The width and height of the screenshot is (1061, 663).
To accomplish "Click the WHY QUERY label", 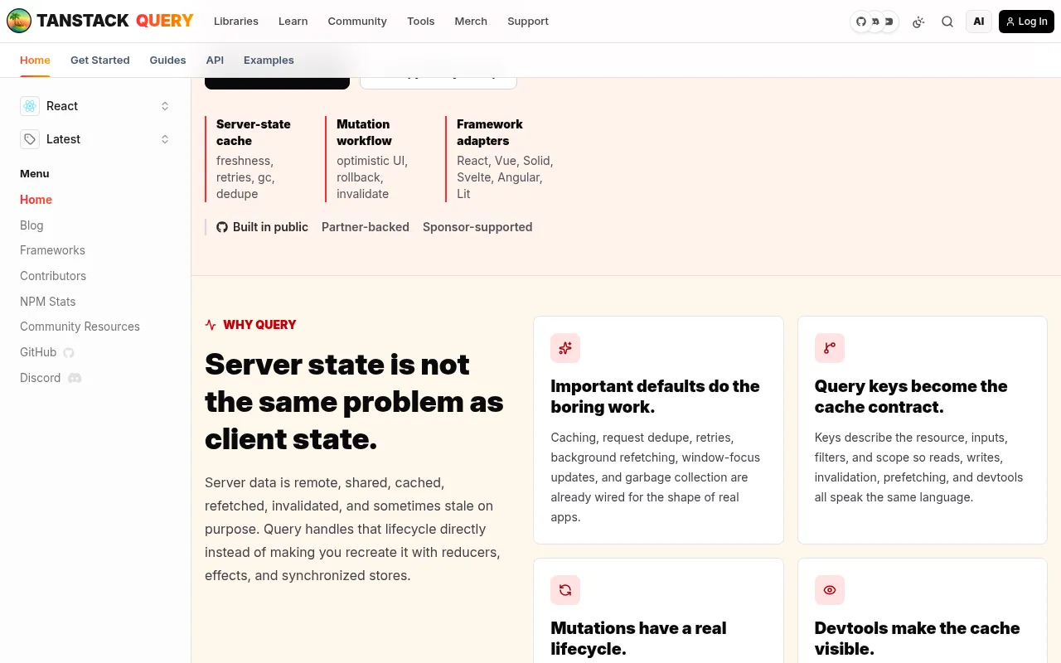I will click(259, 325).
